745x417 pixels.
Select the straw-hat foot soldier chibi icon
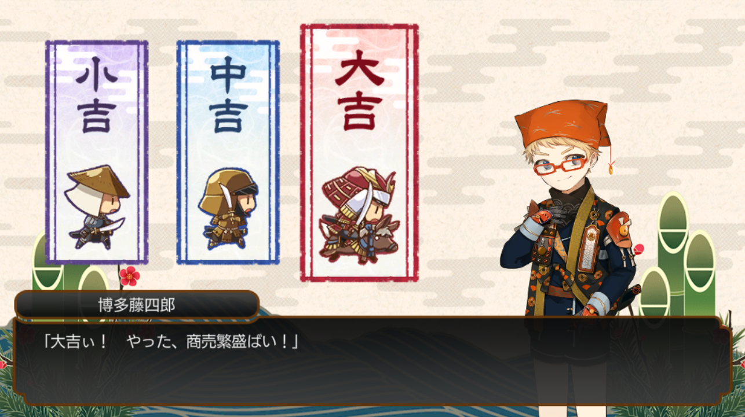click(97, 207)
